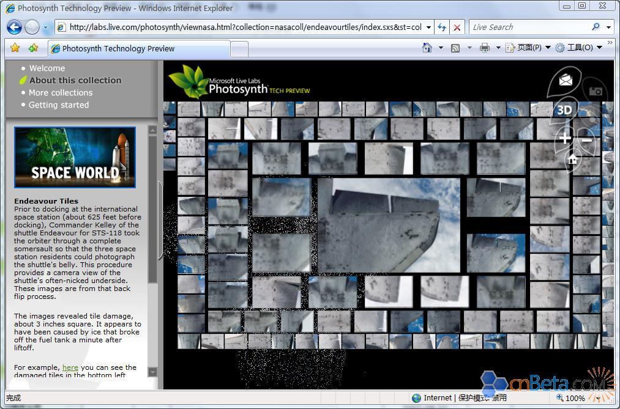620x409 pixels.
Task: Expand the address bar history dropdown
Action: point(428,28)
